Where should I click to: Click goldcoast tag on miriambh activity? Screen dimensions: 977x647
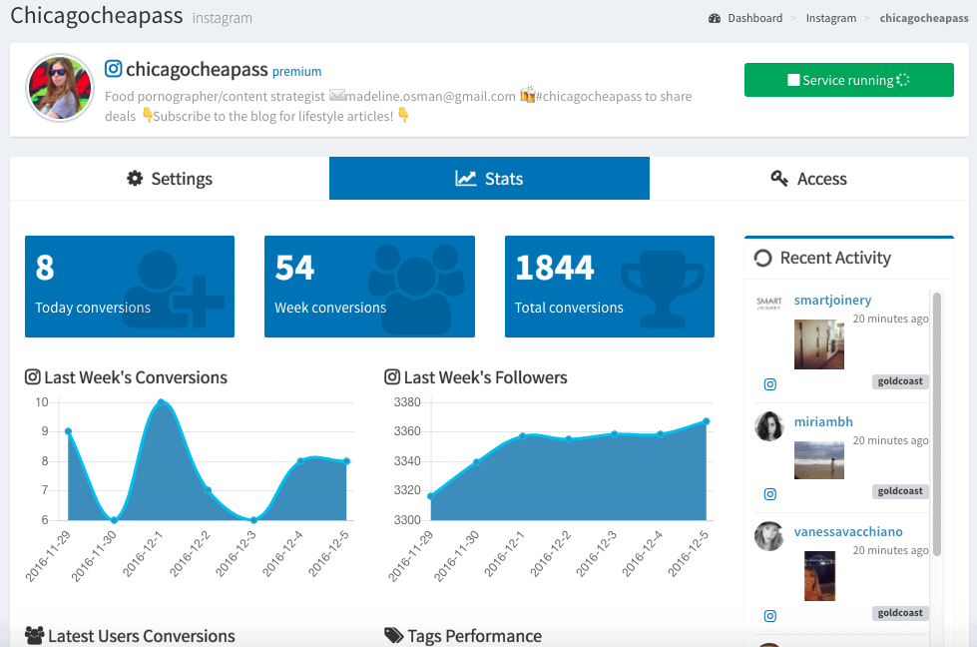pyautogui.click(x=900, y=491)
